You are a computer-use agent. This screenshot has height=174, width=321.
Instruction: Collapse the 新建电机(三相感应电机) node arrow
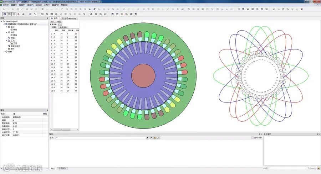tap(4, 24)
